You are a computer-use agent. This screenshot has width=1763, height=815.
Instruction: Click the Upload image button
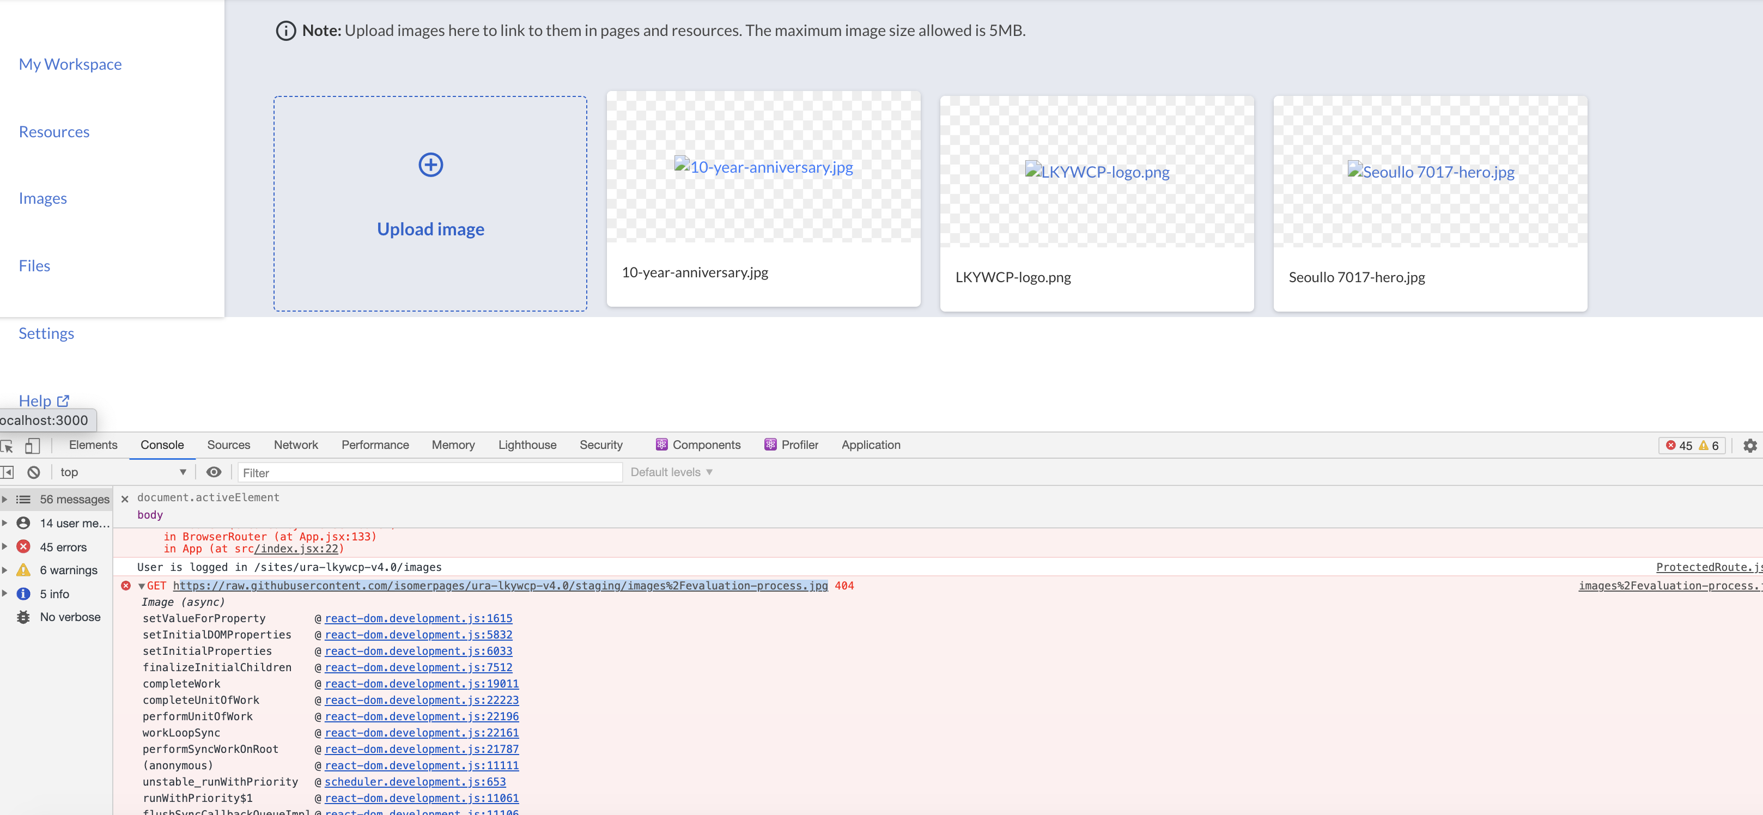430,229
